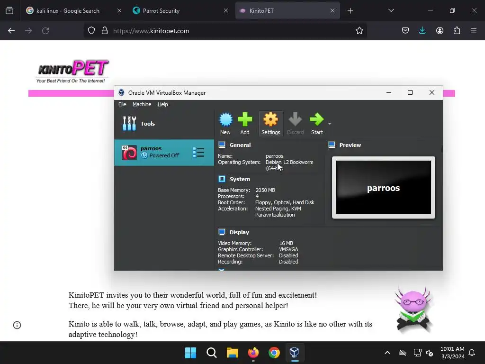This screenshot has width=485, height=364.
Task: Click the kinitopet.com address bar
Action: click(x=225, y=31)
